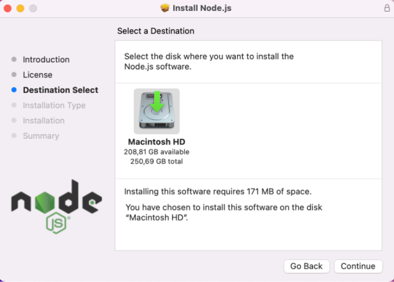
Task: Click the Summary step label
Action: (41, 136)
